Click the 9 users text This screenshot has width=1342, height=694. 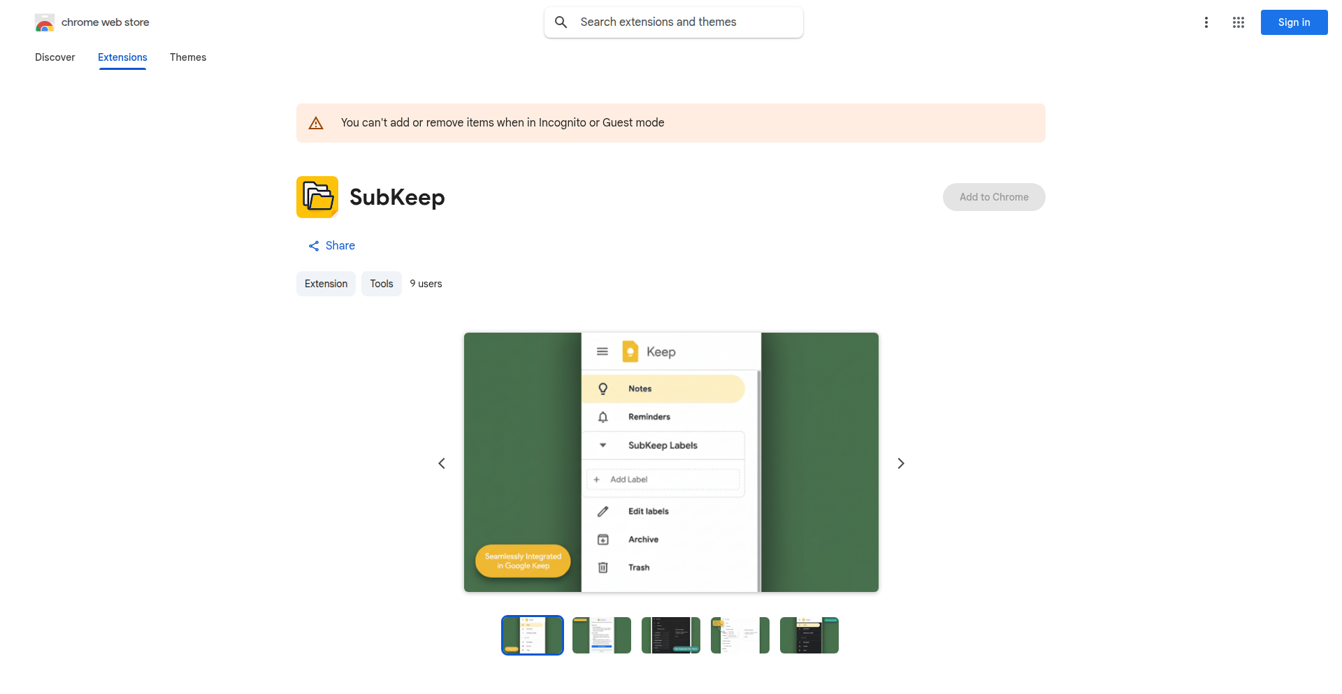426,284
